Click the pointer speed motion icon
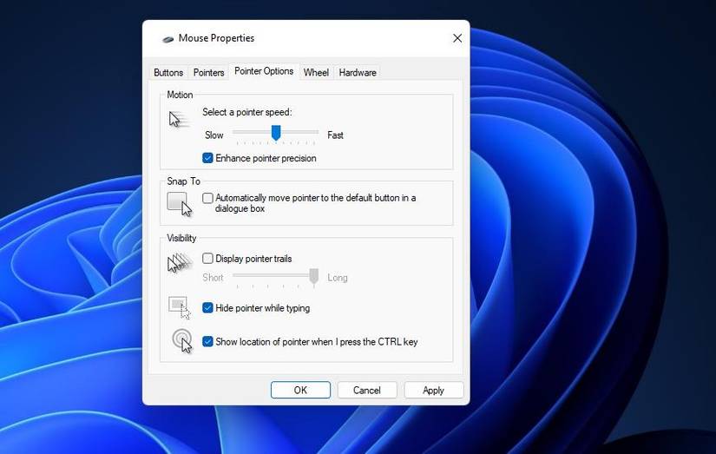Image resolution: width=716 pixels, height=454 pixels. 179,120
